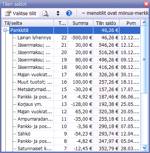Click scrollbar down arrow

pos(144,148)
